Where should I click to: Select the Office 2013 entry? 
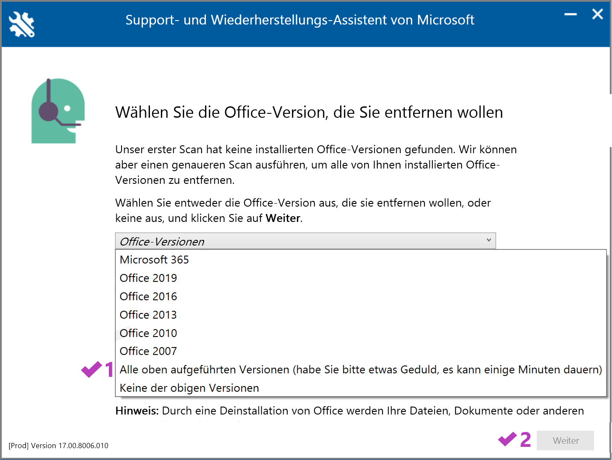click(x=148, y=315)
